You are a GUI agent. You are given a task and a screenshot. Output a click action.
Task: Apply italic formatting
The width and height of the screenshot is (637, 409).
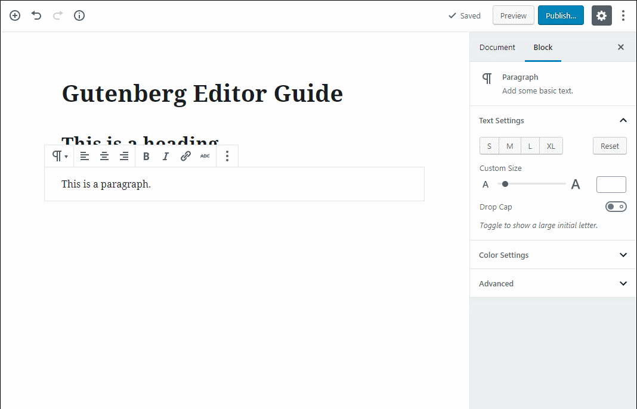166,156
